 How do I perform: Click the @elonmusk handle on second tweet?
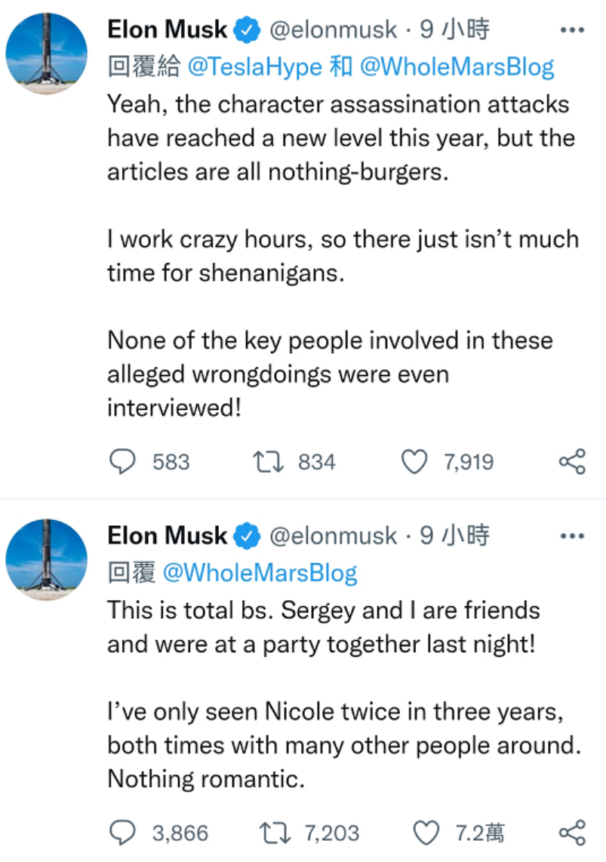(x=333, y=536)
